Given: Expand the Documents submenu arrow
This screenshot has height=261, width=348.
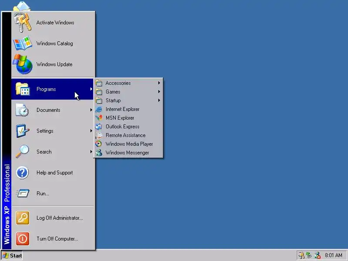Looking at the screenshot, I should [91, 110].
